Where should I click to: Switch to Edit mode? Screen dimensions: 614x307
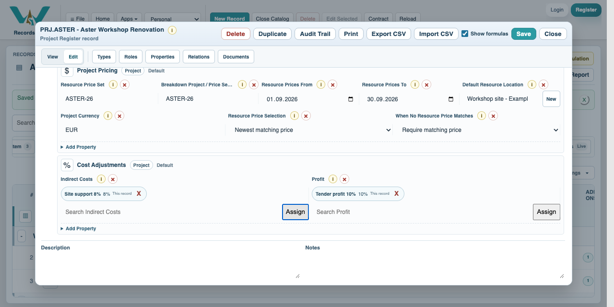(73, 57)
